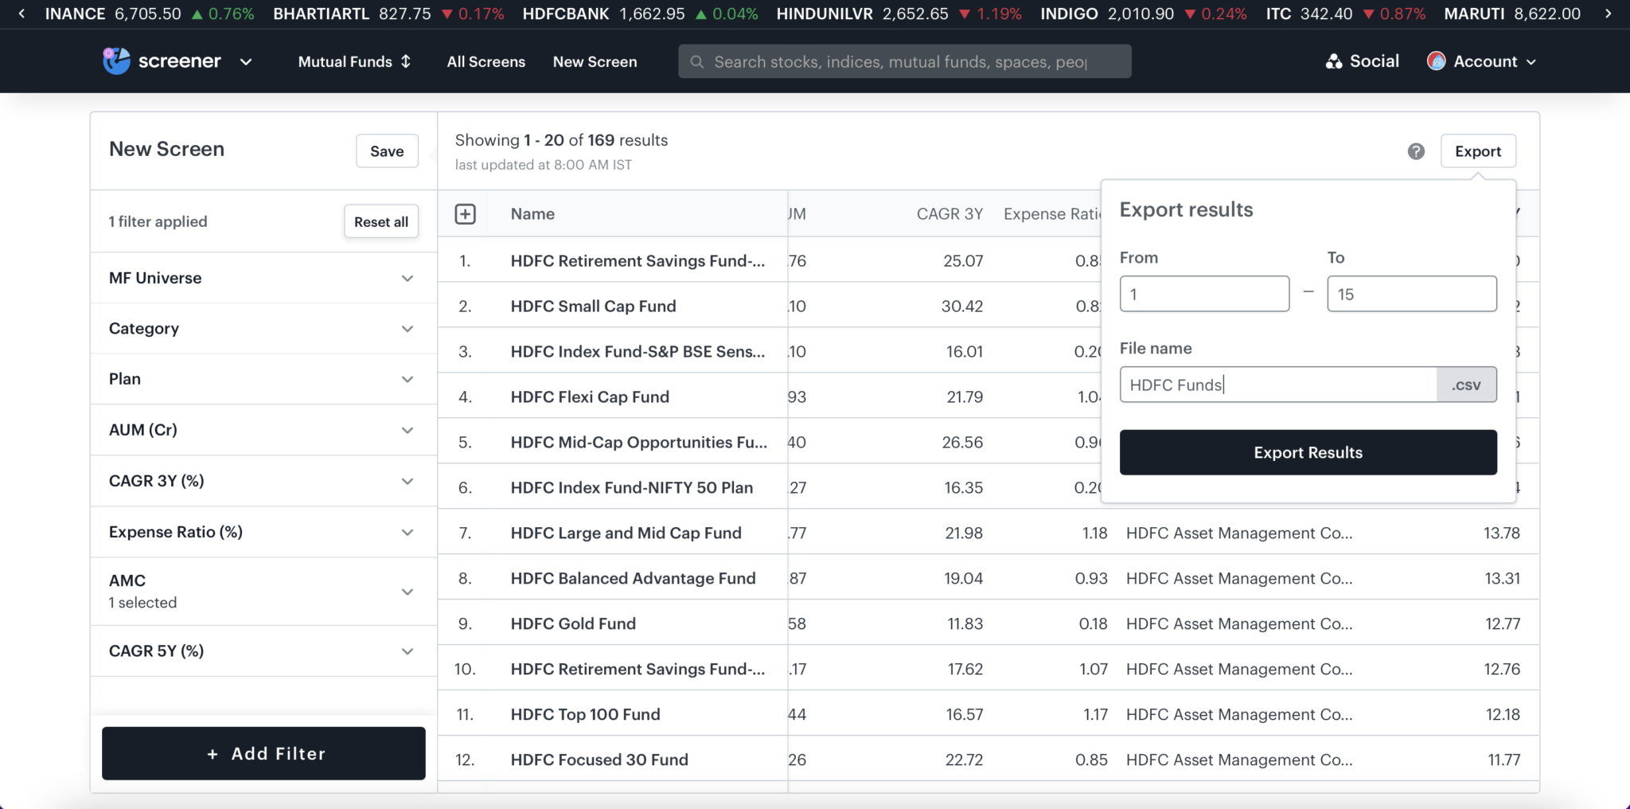The width and height of the screenshot is (1630, 809).
Task: Expand the MF Universe filter
Action: point(407,278)
